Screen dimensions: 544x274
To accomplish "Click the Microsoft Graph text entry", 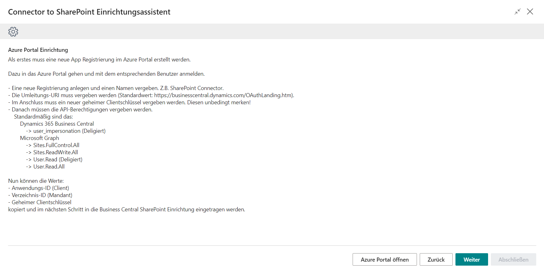I will pos(39,138).
